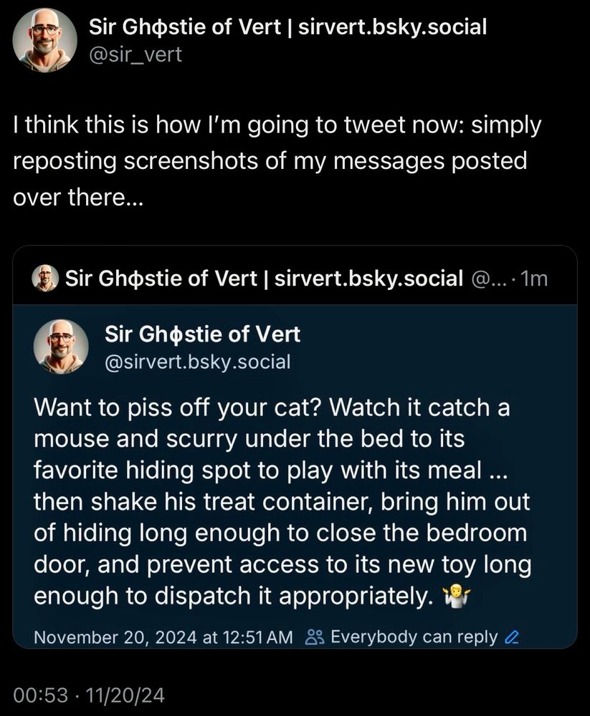Open the @sir_vert handle link
The image size is (590, 716).
[x=135, y=53]
